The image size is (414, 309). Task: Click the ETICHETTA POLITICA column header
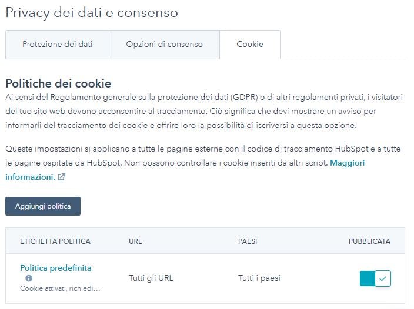[55, 241]
